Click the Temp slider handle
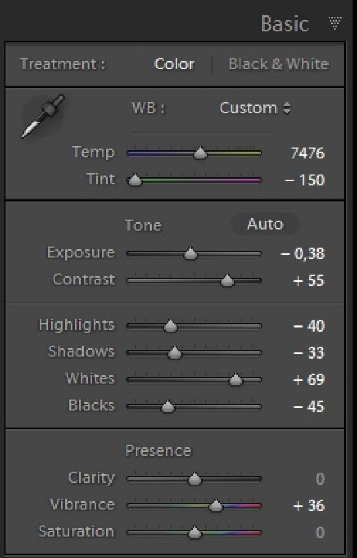 pyautogui.click(x=201, y=153)
